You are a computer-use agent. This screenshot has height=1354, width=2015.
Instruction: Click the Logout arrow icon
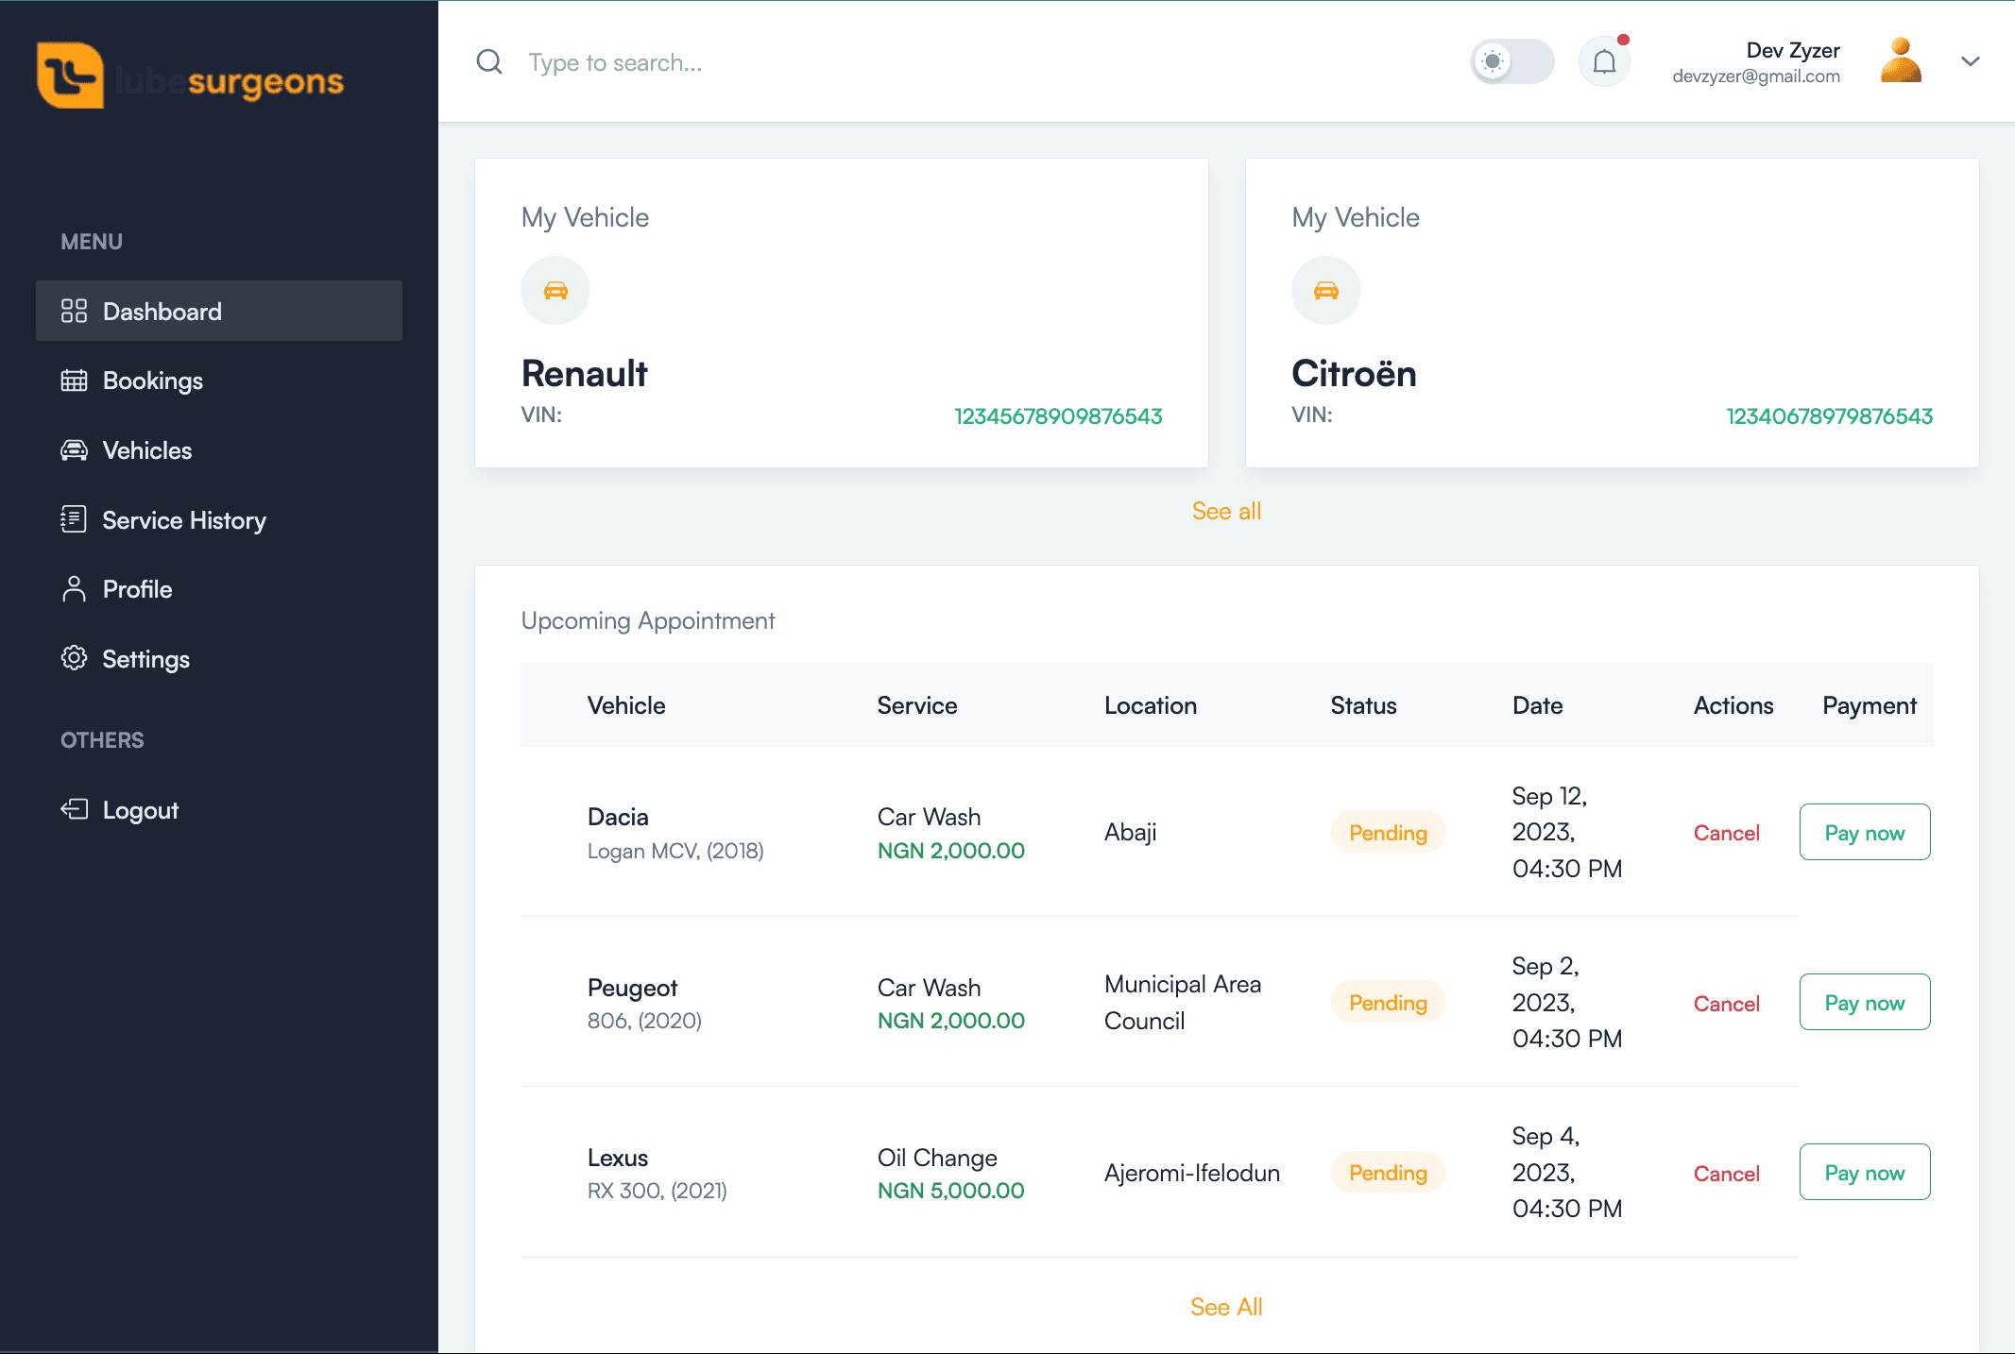click(x=74, y=809)
